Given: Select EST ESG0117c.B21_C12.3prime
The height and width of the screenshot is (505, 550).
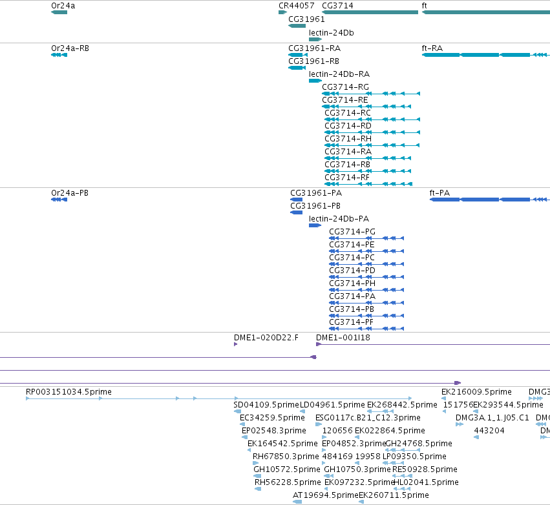Looking at the screenshot, I should [x=319, y=424].
